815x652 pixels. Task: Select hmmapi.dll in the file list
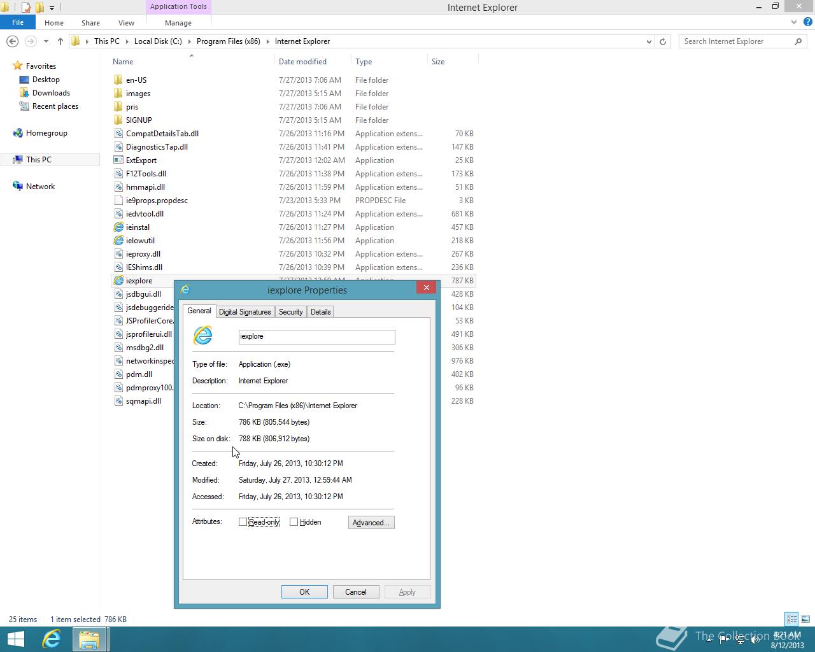pyautogui.click(x=145, y=187)
